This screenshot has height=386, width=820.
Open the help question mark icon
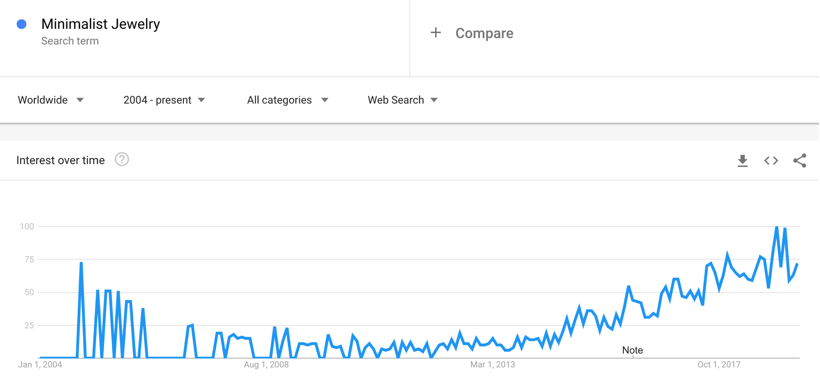point(122,160)
